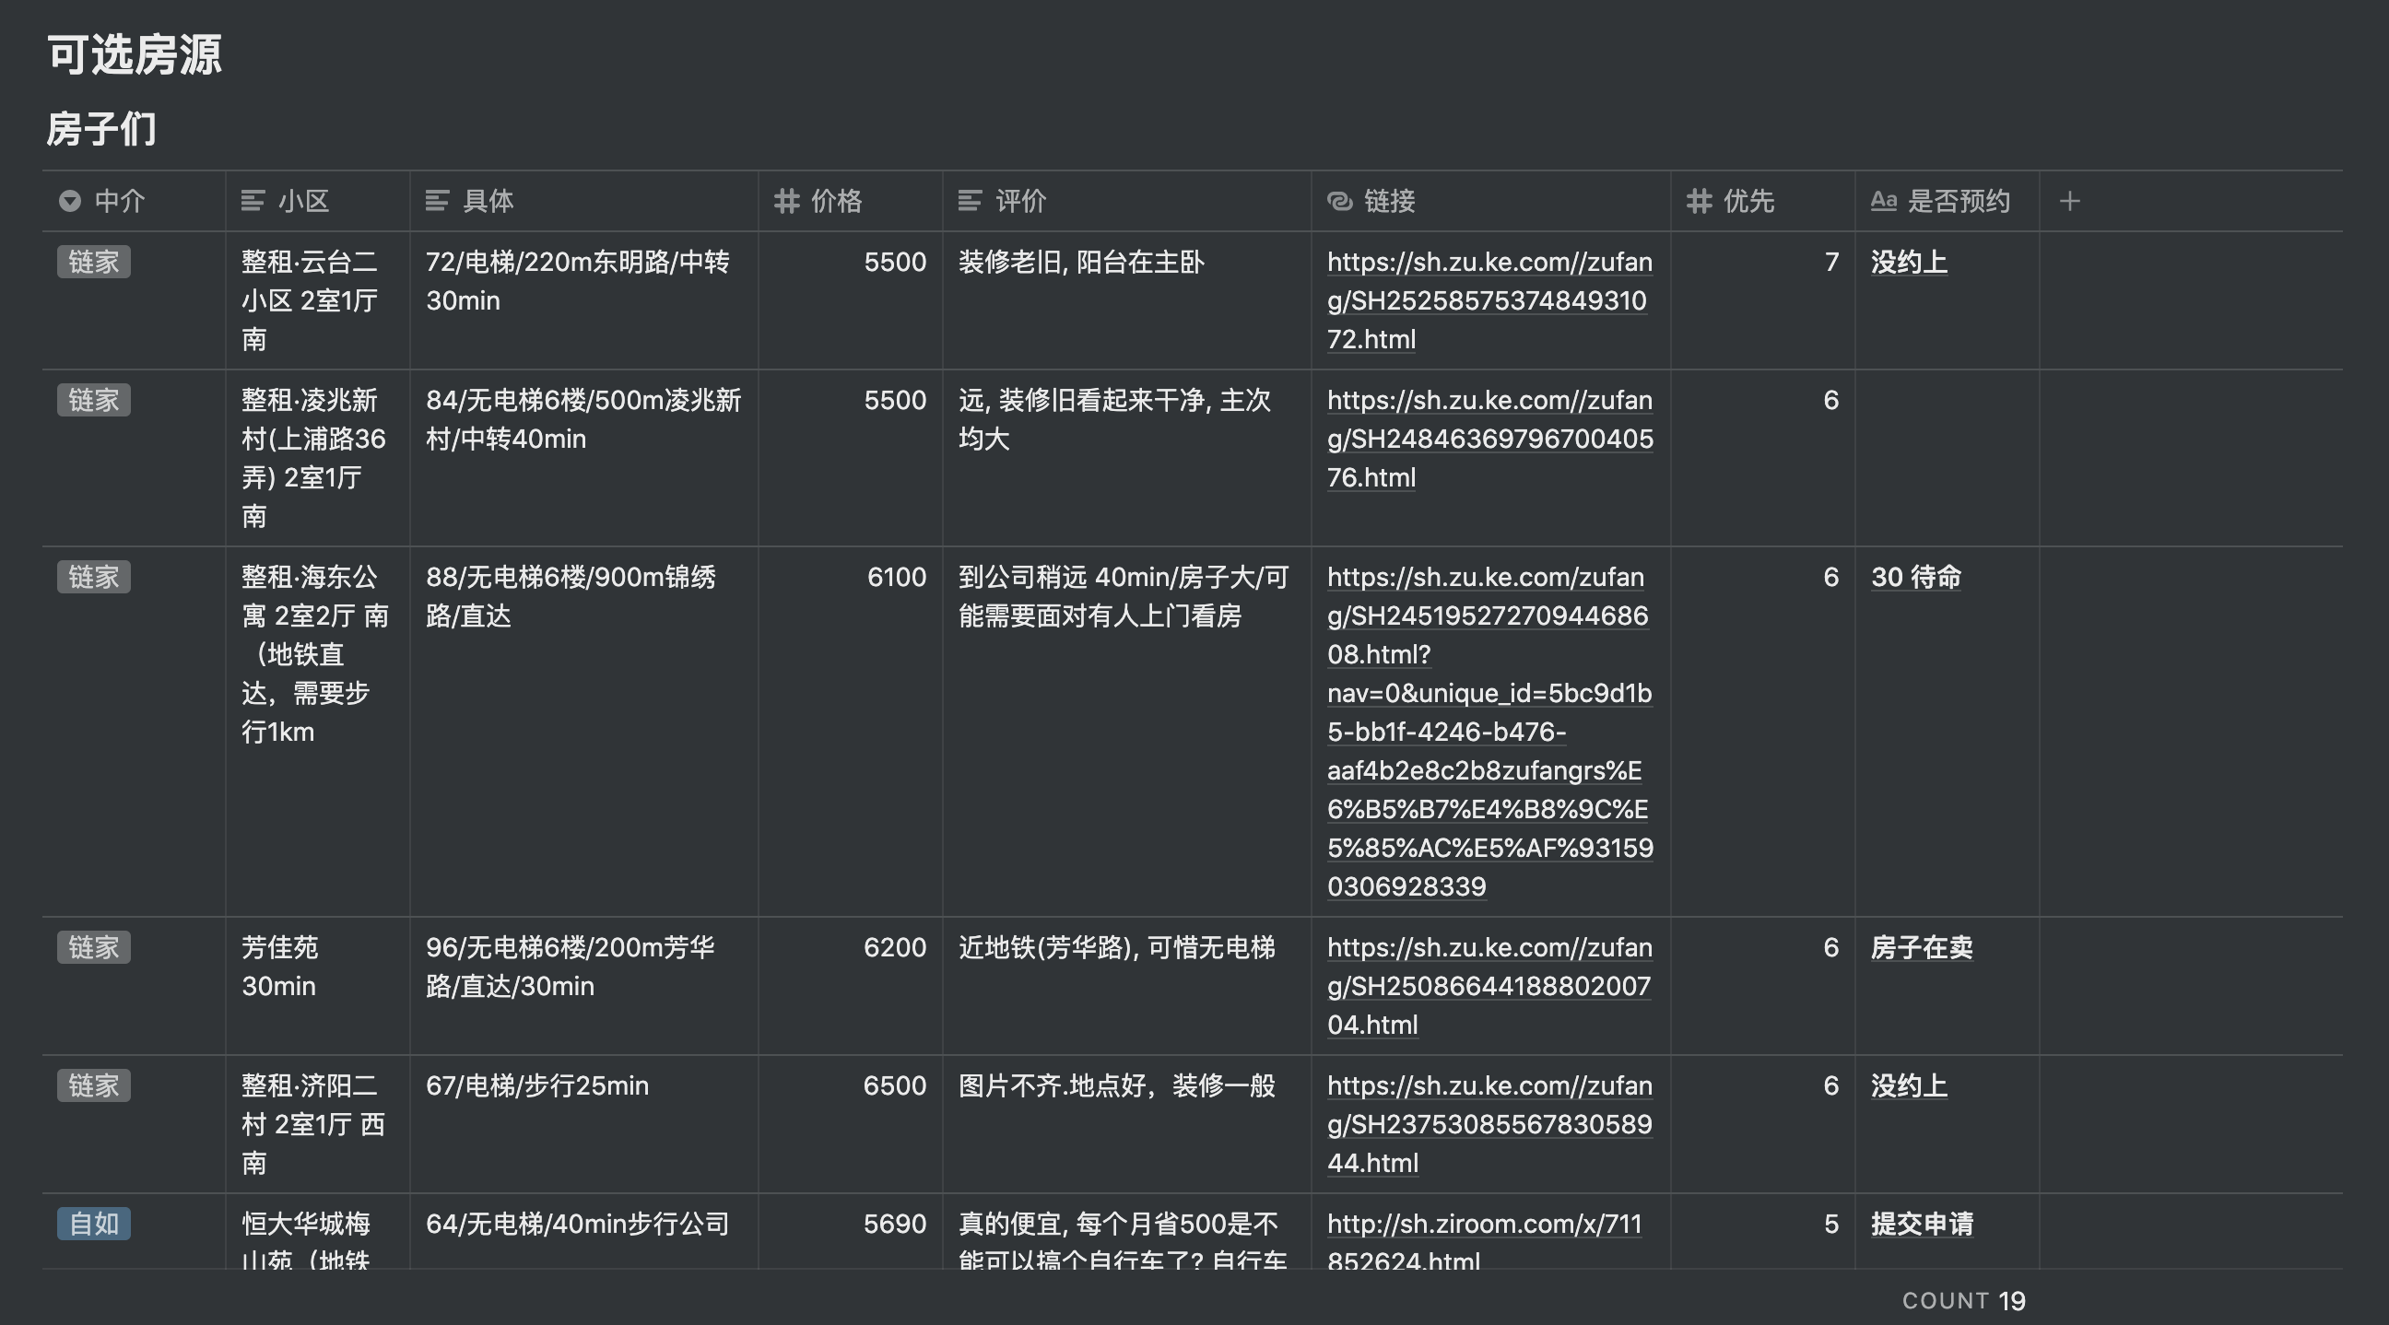Image resolution: width=2389 pixels, height=1325 pixels.
Task: Click the 具体 text column icon
Action: click(x=437, y=201)
